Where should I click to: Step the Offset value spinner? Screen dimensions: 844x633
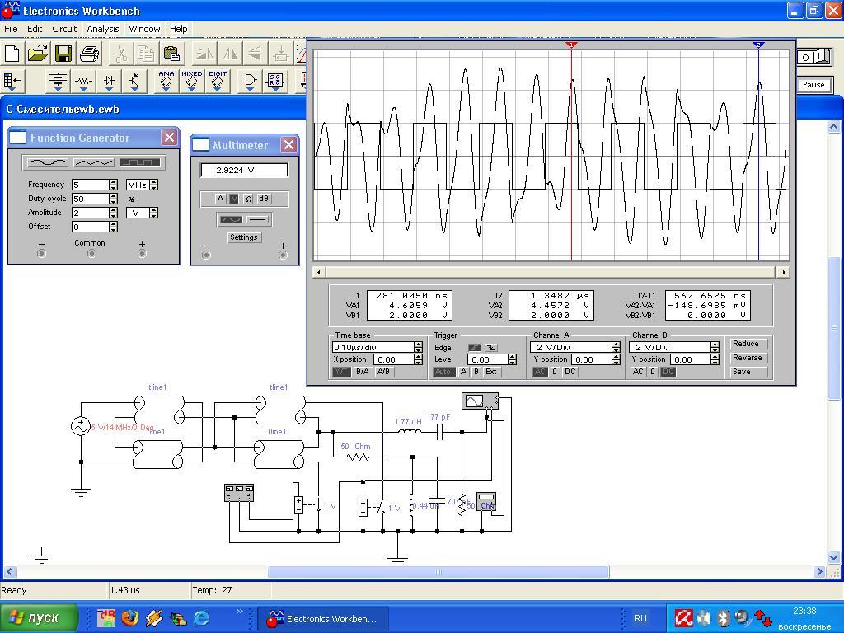pos(113,227)
